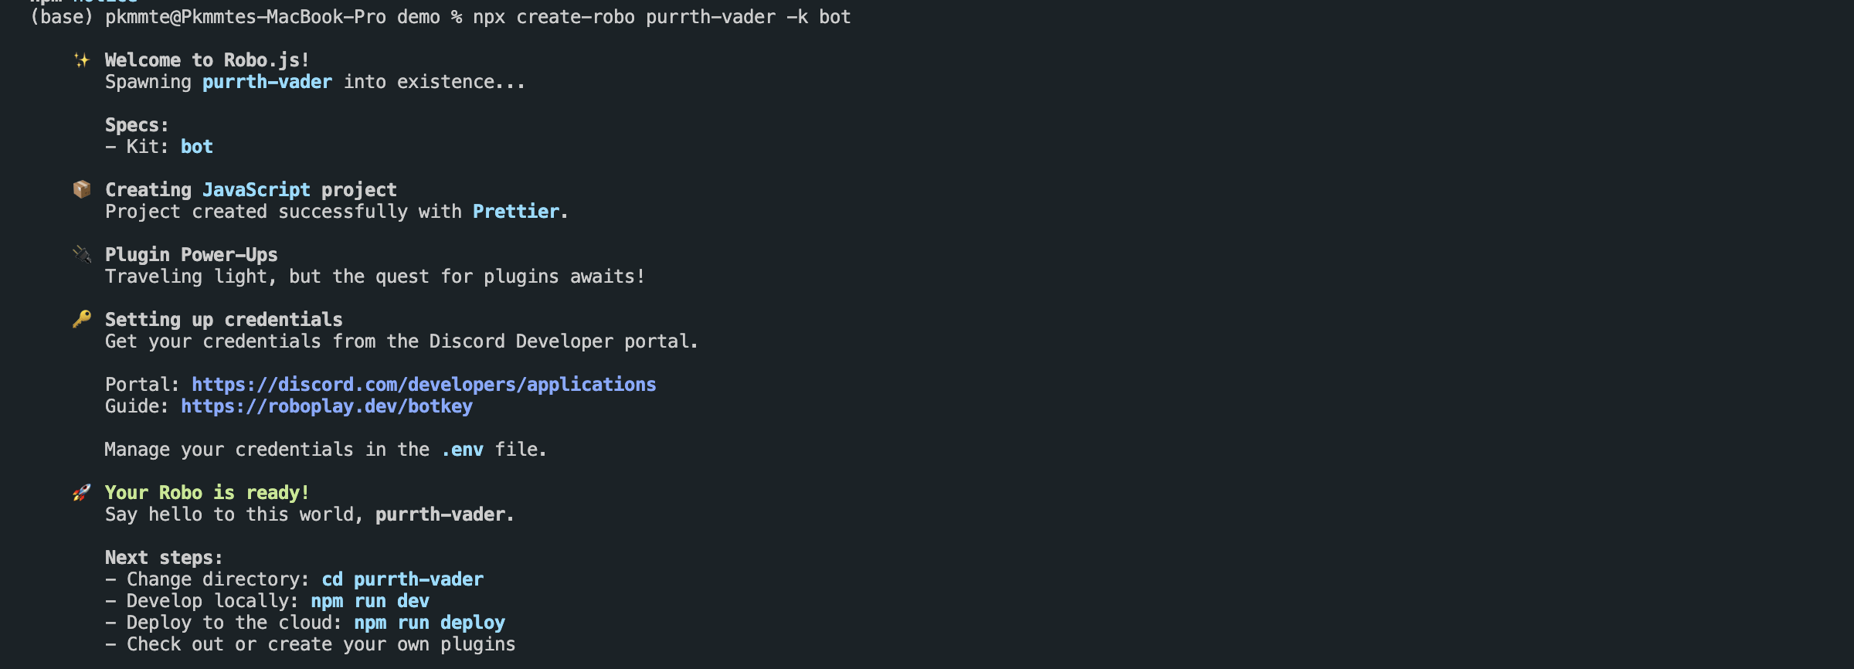Click the plug icon beside Plugin Power-Ups

[82, 254]
